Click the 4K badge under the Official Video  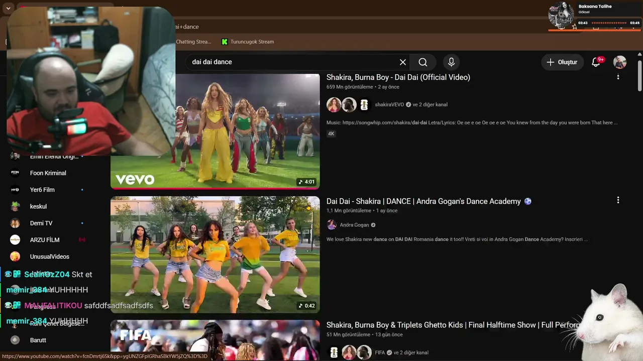point(331,134)
